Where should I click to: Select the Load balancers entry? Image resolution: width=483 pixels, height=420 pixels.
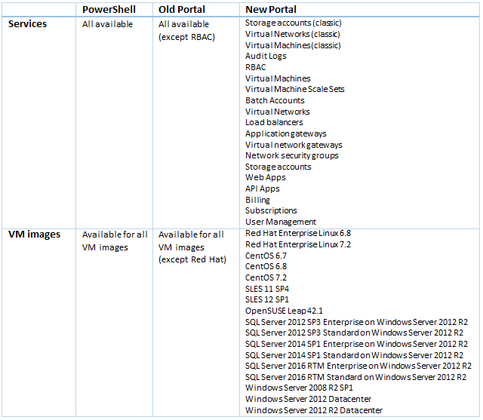tap(274, 122)
